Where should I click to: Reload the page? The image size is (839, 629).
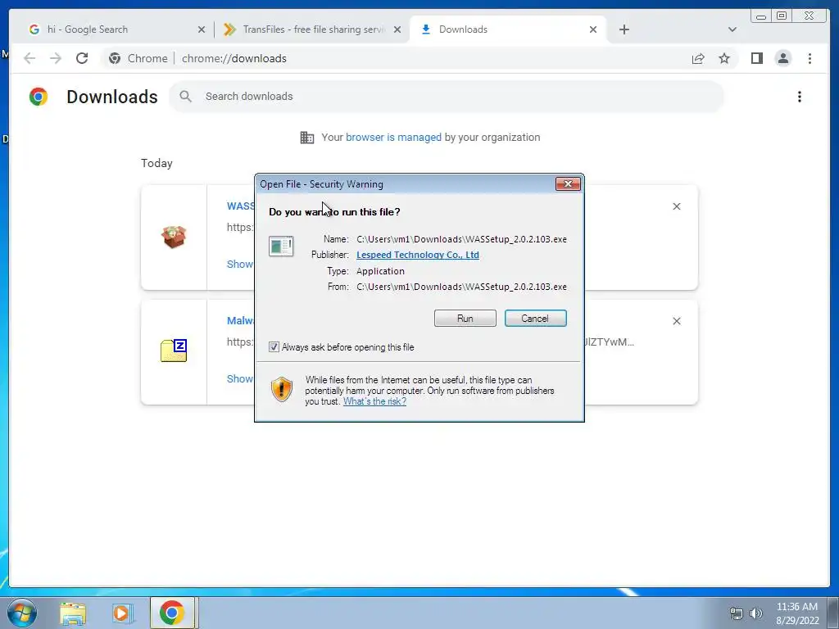pos(82,58)
